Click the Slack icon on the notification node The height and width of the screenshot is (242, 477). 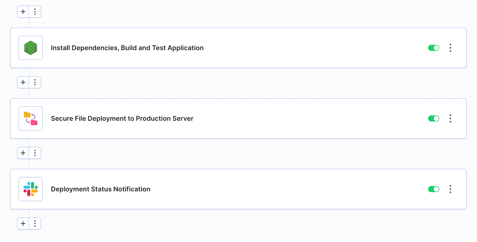[x=30, y=189]
